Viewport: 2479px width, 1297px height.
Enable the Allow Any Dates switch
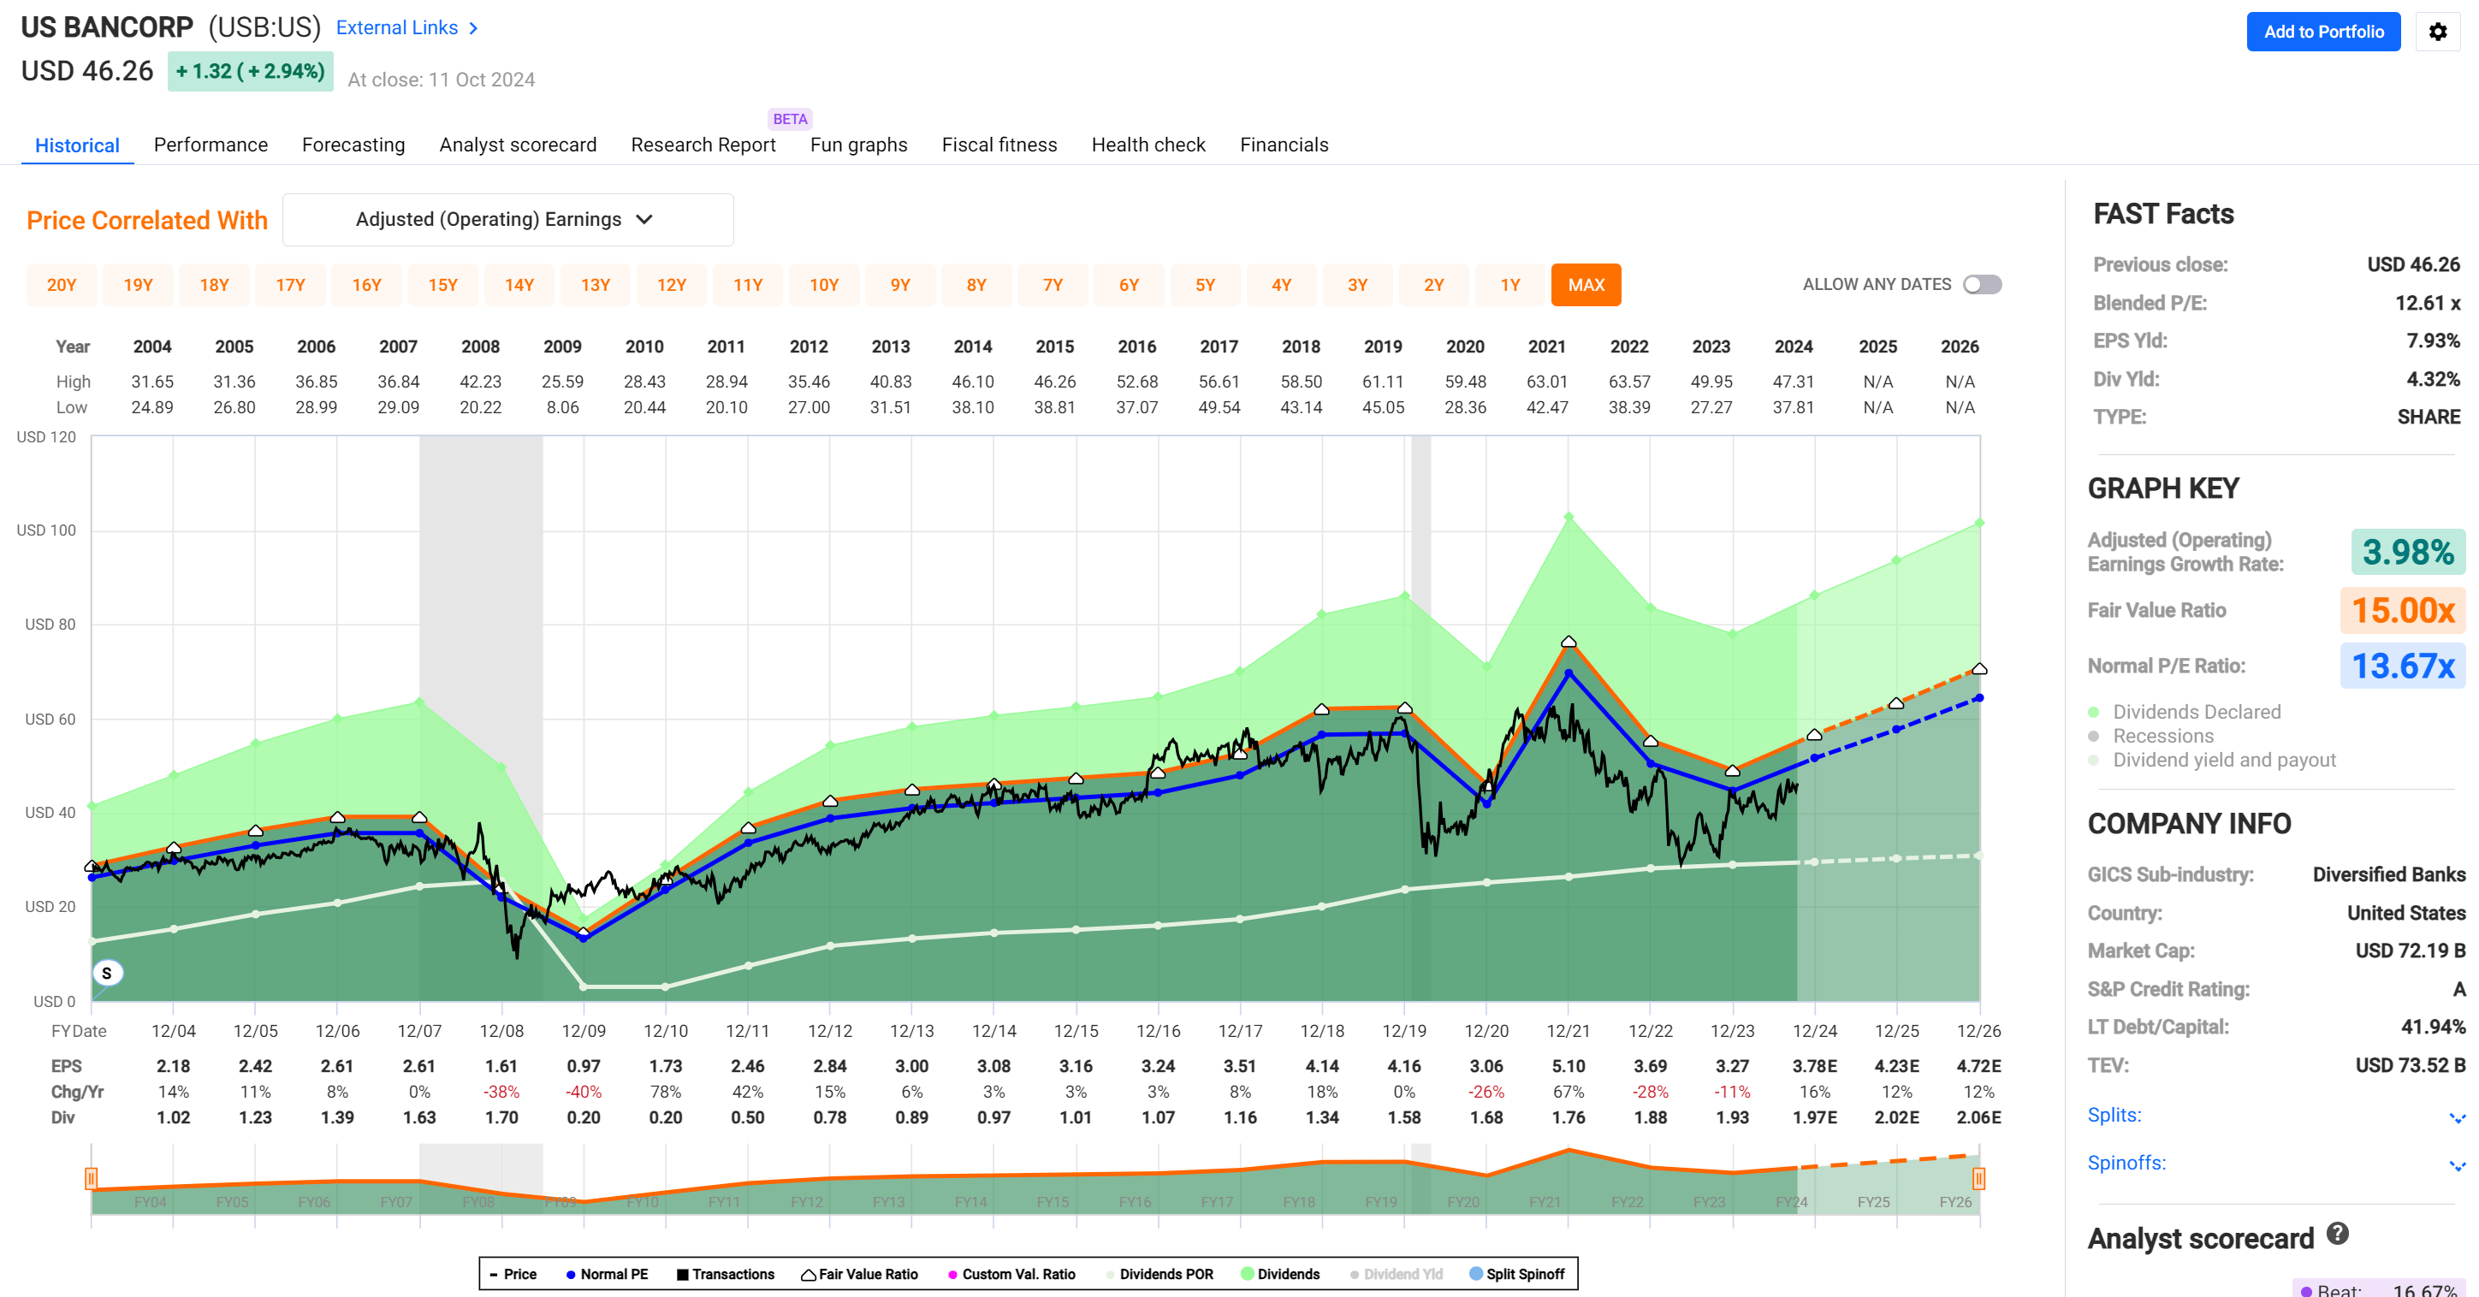[1983, 285]
